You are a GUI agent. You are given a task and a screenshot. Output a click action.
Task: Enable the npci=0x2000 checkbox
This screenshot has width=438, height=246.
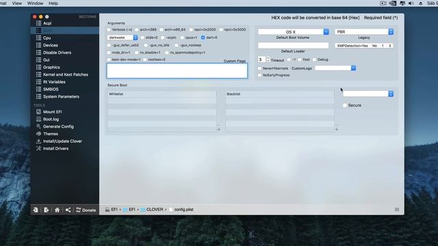pos(191,29)
